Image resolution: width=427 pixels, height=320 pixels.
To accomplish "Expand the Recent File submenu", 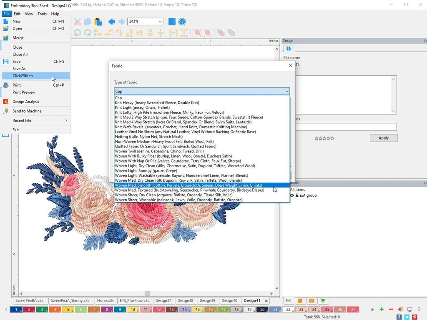I will click(x=36, y=120).
